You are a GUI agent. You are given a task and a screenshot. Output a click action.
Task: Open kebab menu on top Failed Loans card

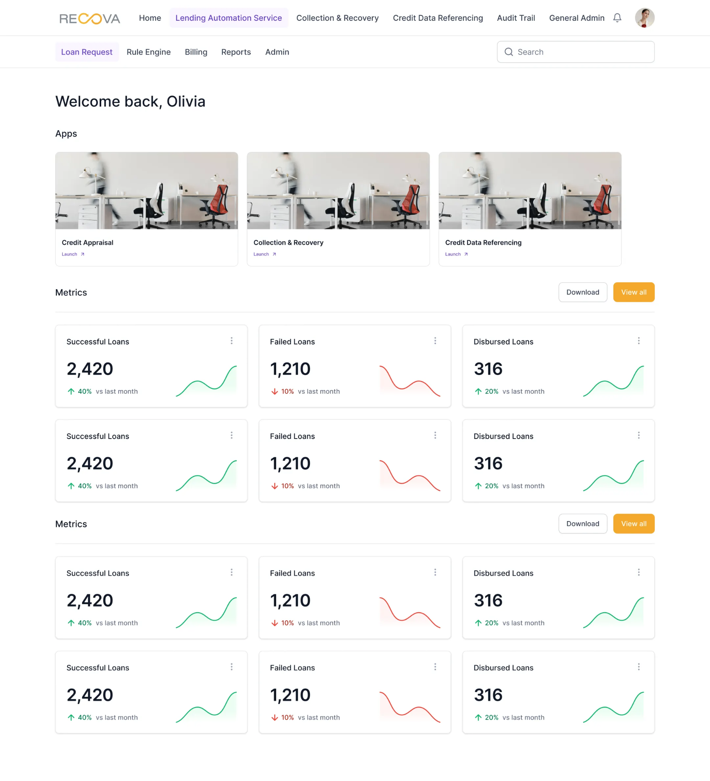[x=435, y=341]
